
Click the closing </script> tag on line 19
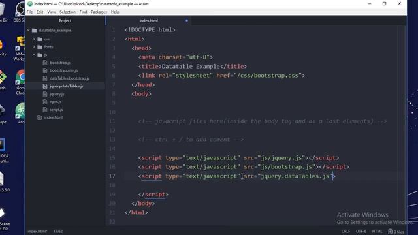(153, 195)
